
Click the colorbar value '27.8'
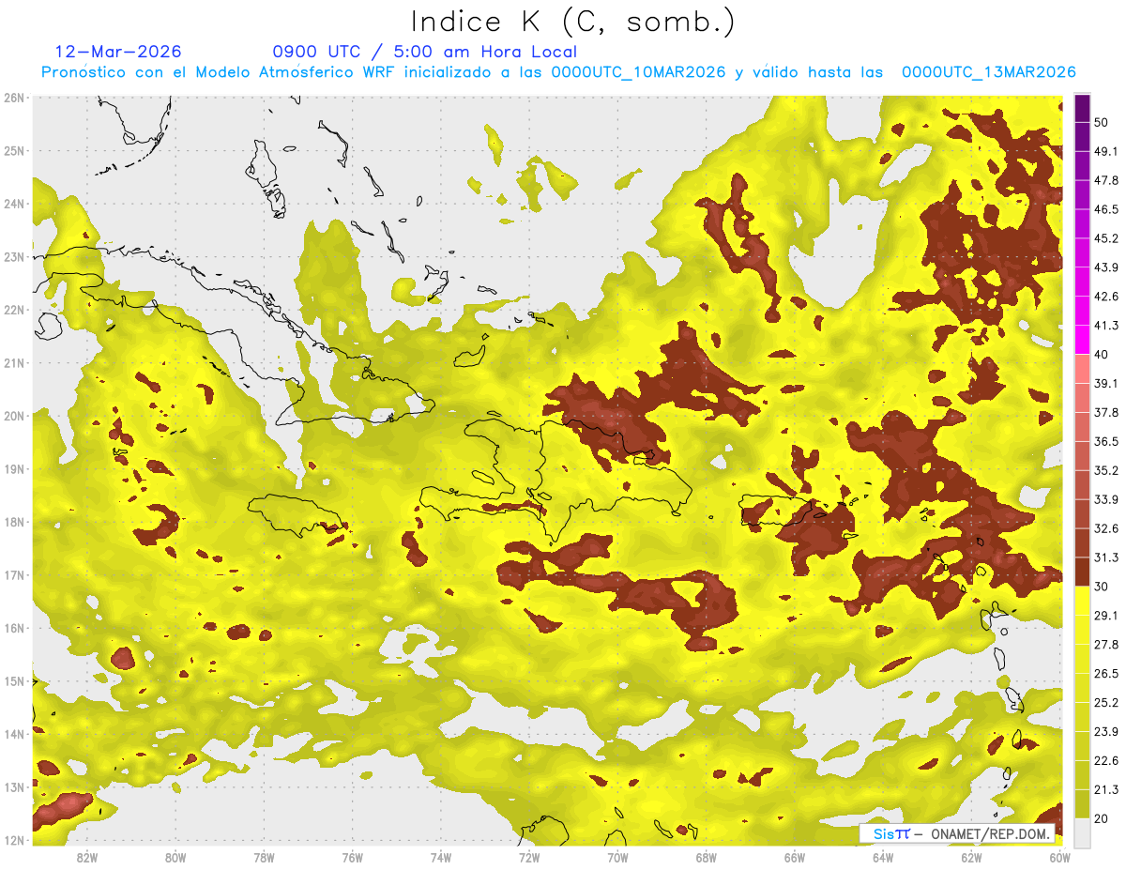(1106, 645)
